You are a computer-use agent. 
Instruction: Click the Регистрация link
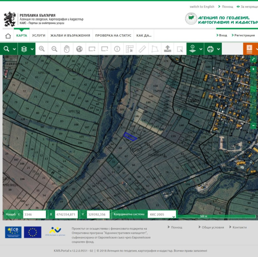(244, 35)
